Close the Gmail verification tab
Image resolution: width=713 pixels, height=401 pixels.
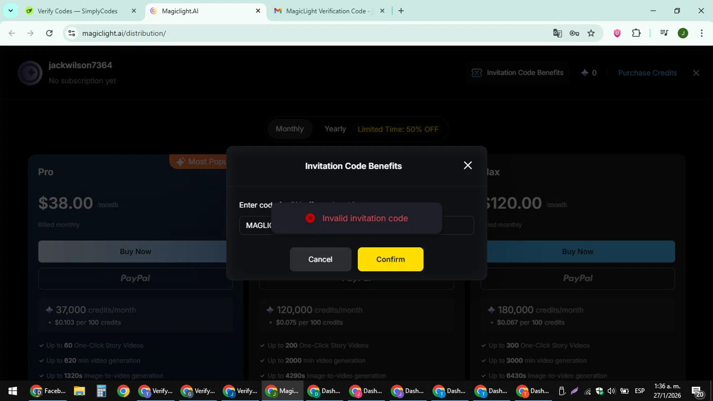coord(382,11)
